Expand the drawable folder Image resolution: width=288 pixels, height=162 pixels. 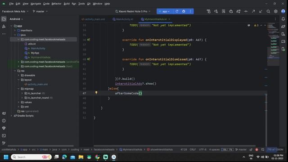click(x=18, y=75)
